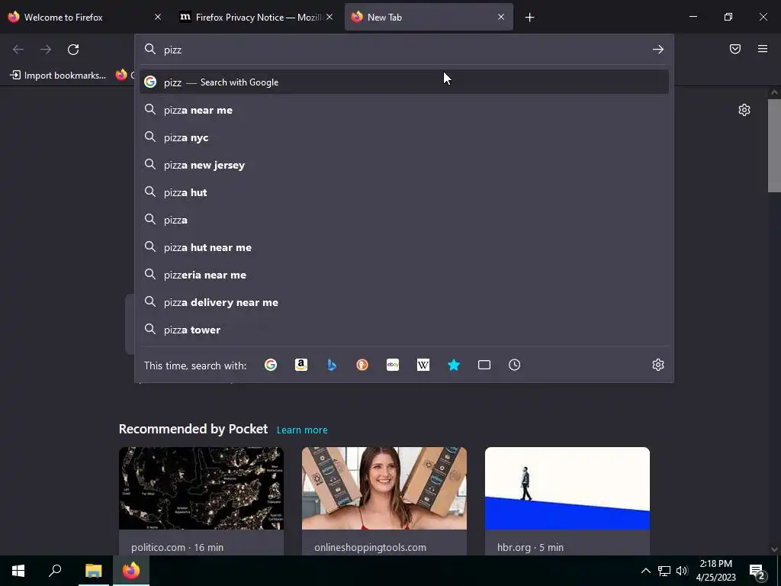Image resolution: width=781 pixels, height=586 pixels.
Task: Open the onlineshoppingtools.com story thumbnail
Action: pos(384,488)
